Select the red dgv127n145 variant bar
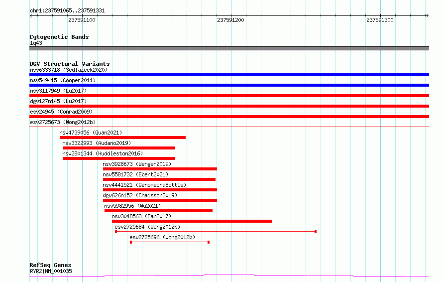Viewport: 443px width, 282px height. [229, 106]
